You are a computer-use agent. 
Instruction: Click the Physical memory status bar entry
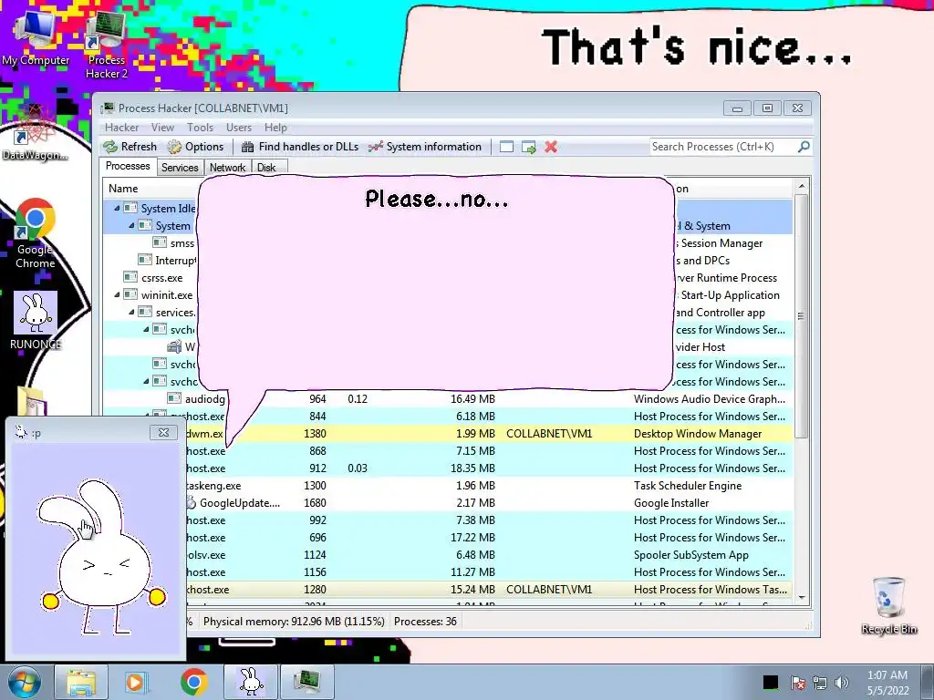[294, 622]
